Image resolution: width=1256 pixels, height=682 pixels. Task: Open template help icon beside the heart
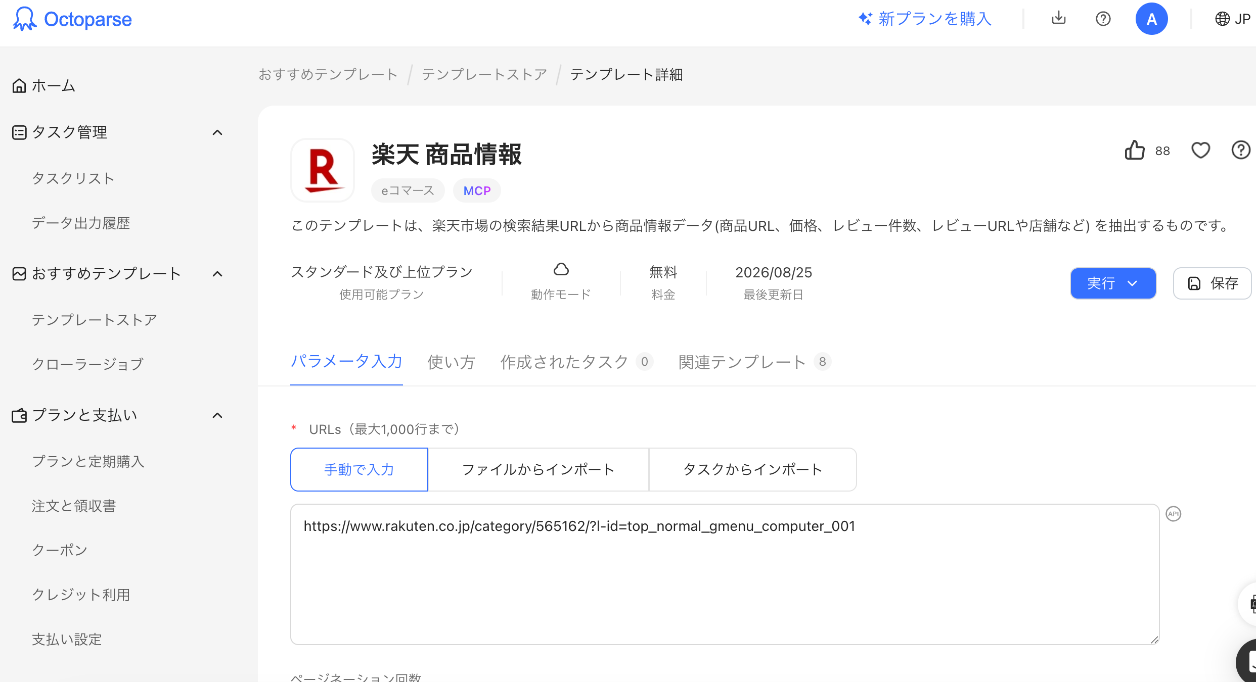[x=1241, y=150]
